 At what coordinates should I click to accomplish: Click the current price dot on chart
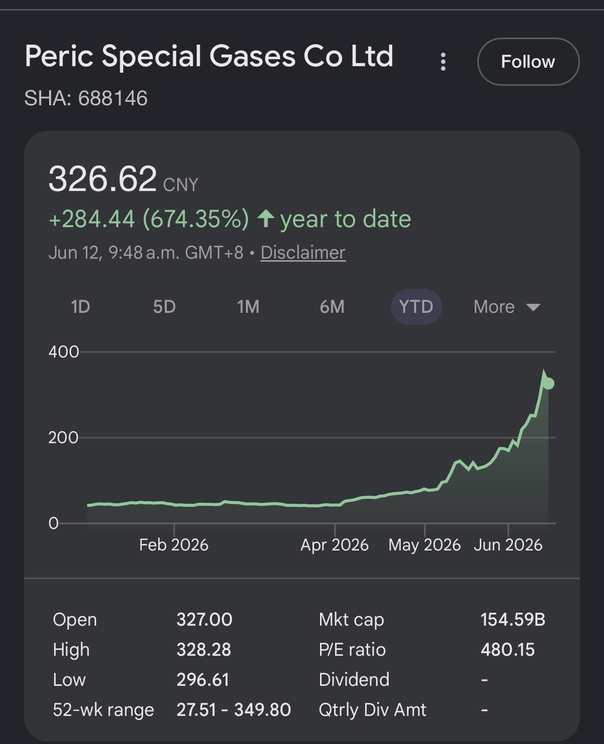point(548,384)
